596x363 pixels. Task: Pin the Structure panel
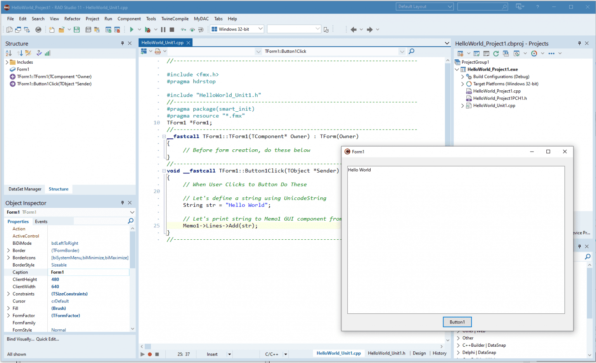click(122, 43)
